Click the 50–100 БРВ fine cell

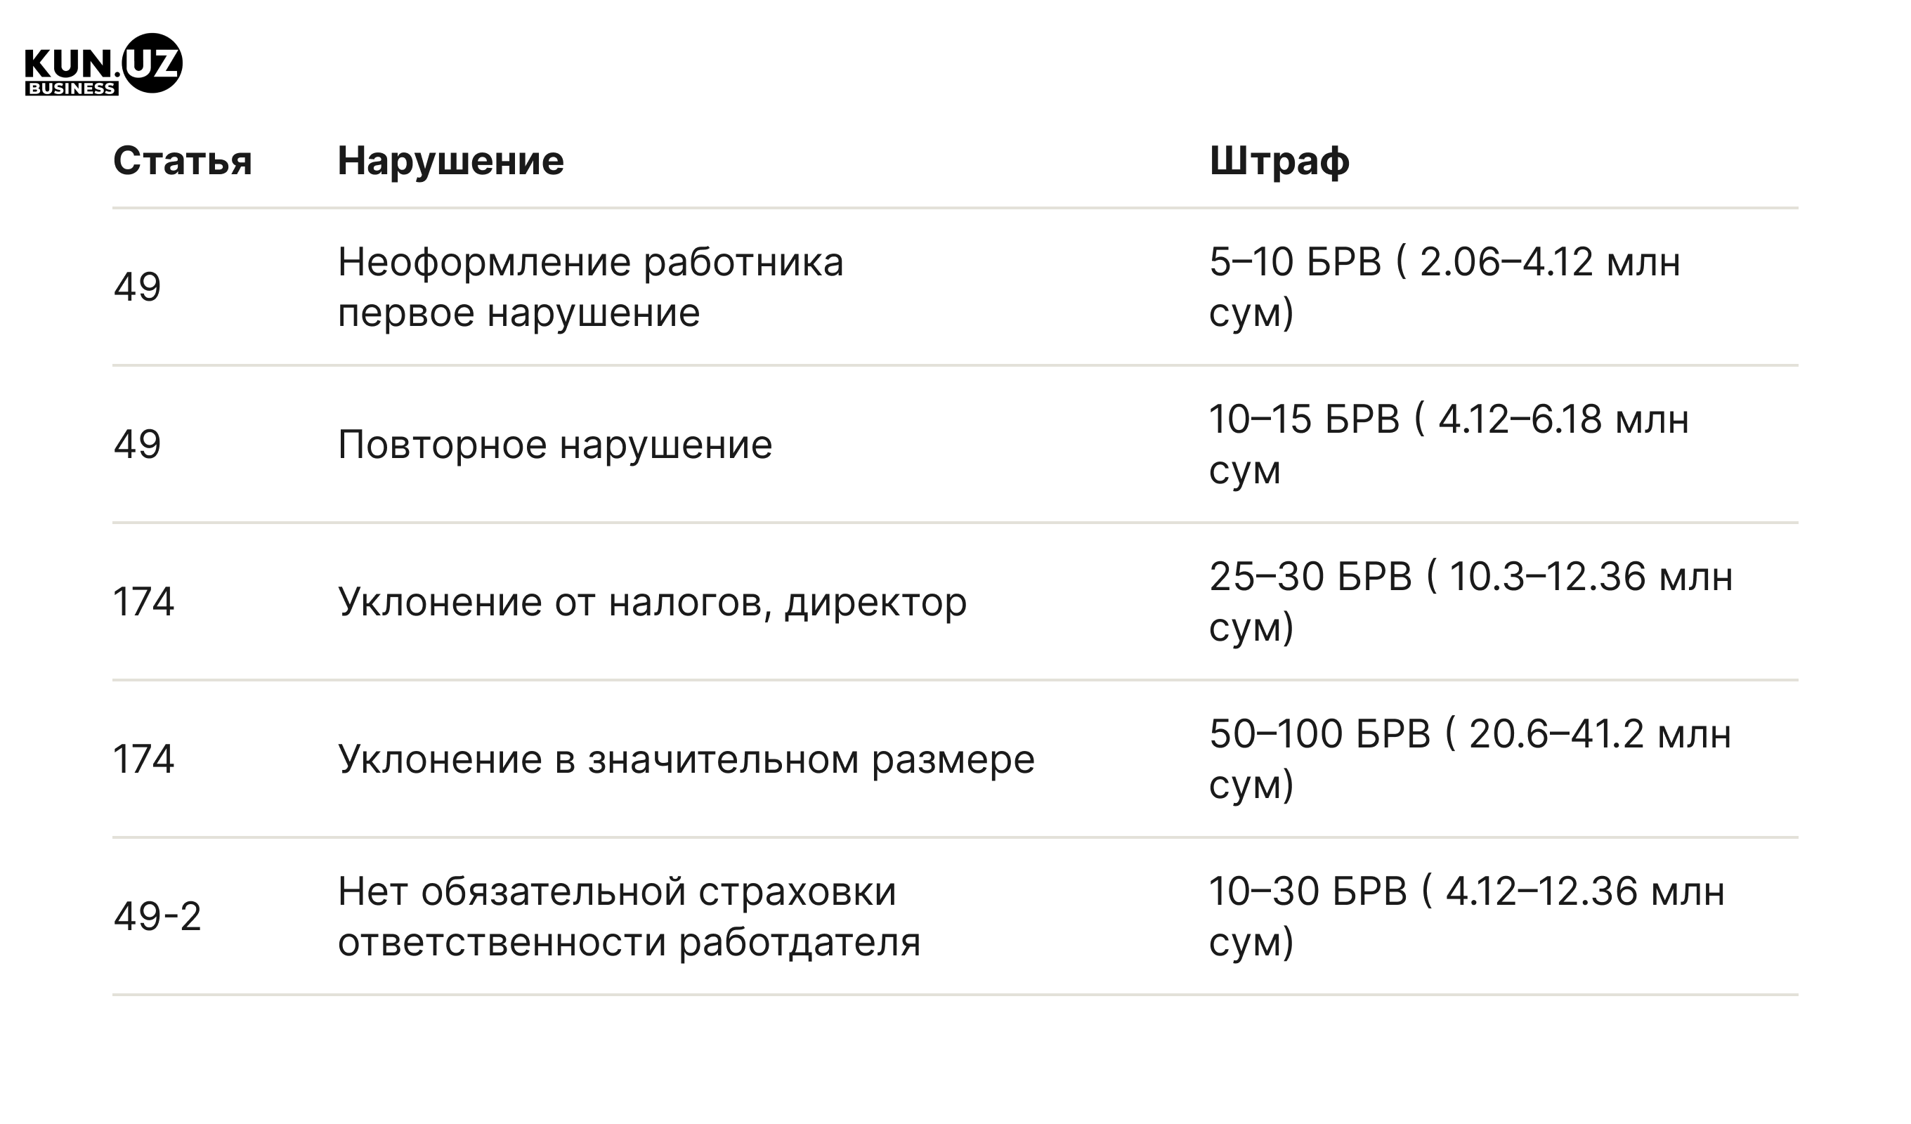coord(1470,759)
